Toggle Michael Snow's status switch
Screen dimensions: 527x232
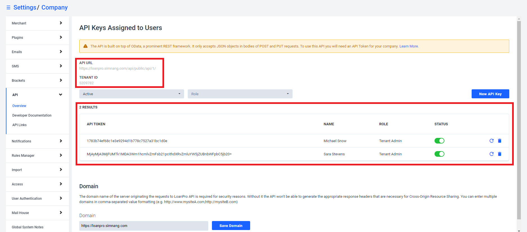pos(439,141)
